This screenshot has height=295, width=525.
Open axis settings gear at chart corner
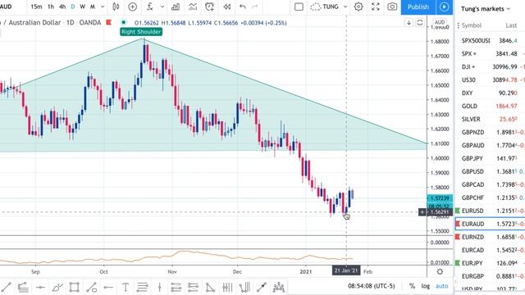coord(440,271)
